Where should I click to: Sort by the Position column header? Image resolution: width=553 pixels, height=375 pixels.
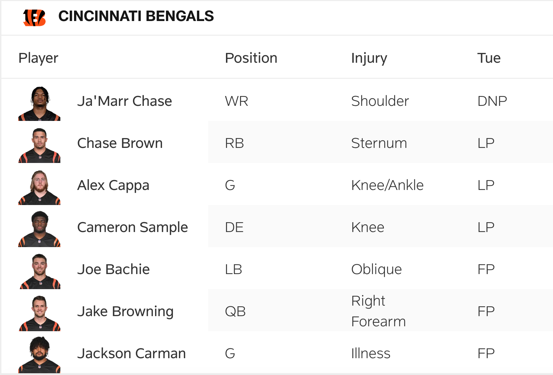point(251,58)
